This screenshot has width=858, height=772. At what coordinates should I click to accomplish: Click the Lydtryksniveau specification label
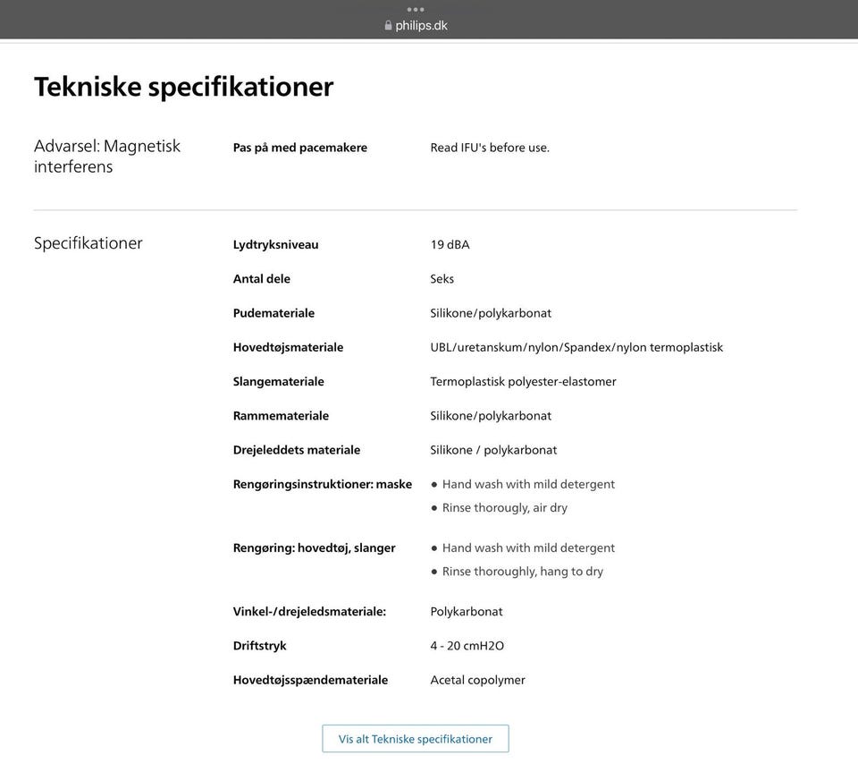(x=275, y=244)
